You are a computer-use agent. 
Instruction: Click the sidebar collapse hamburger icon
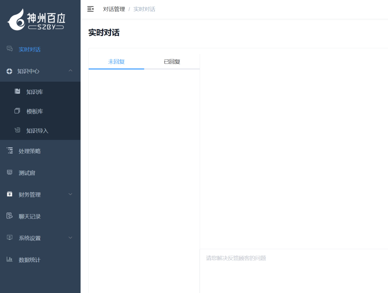[90, 9]
